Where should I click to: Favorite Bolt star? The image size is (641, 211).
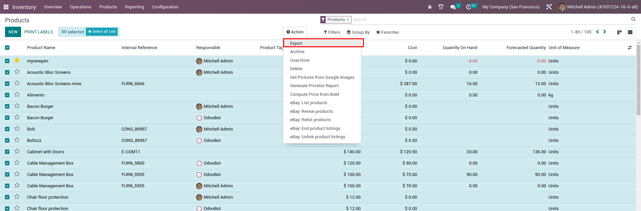click(x=17, y=129)
